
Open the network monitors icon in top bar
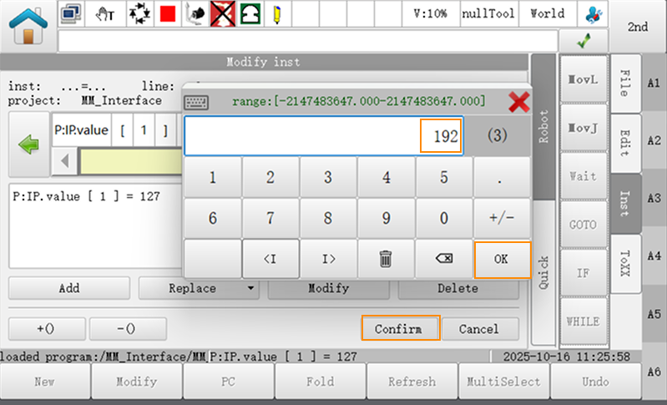71,14
